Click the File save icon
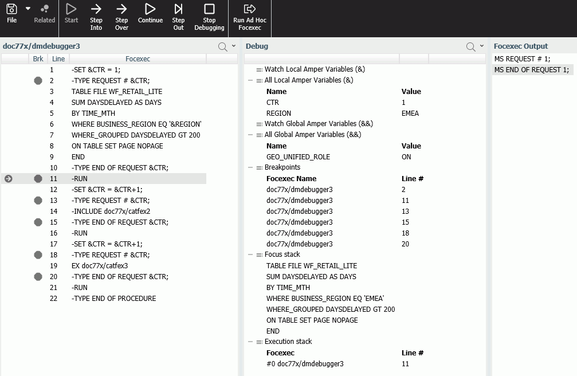The height and width of the screenshot is (376, 577). click(12, 9)
